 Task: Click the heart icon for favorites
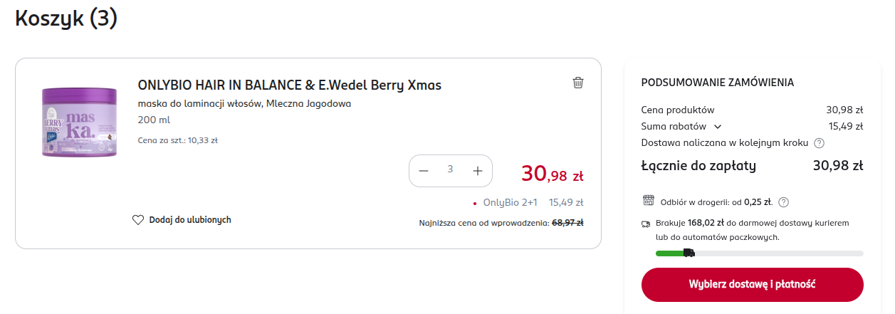[x=138, y=220]
